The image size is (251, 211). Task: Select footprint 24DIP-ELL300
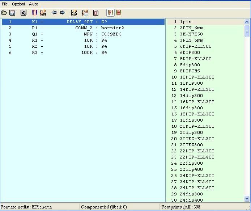coord(206,176)
